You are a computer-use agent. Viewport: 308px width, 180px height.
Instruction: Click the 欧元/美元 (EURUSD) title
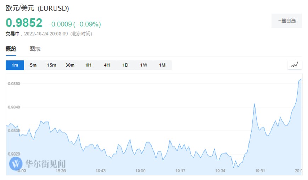37,8
